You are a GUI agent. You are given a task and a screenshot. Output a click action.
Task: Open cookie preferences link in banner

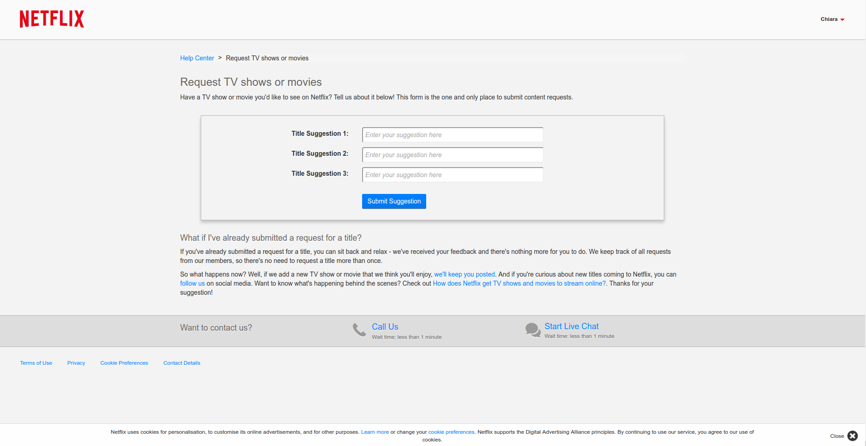click(451, 432)
